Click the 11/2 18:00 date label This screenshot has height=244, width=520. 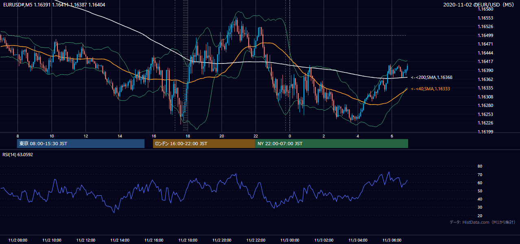(188, 240)
